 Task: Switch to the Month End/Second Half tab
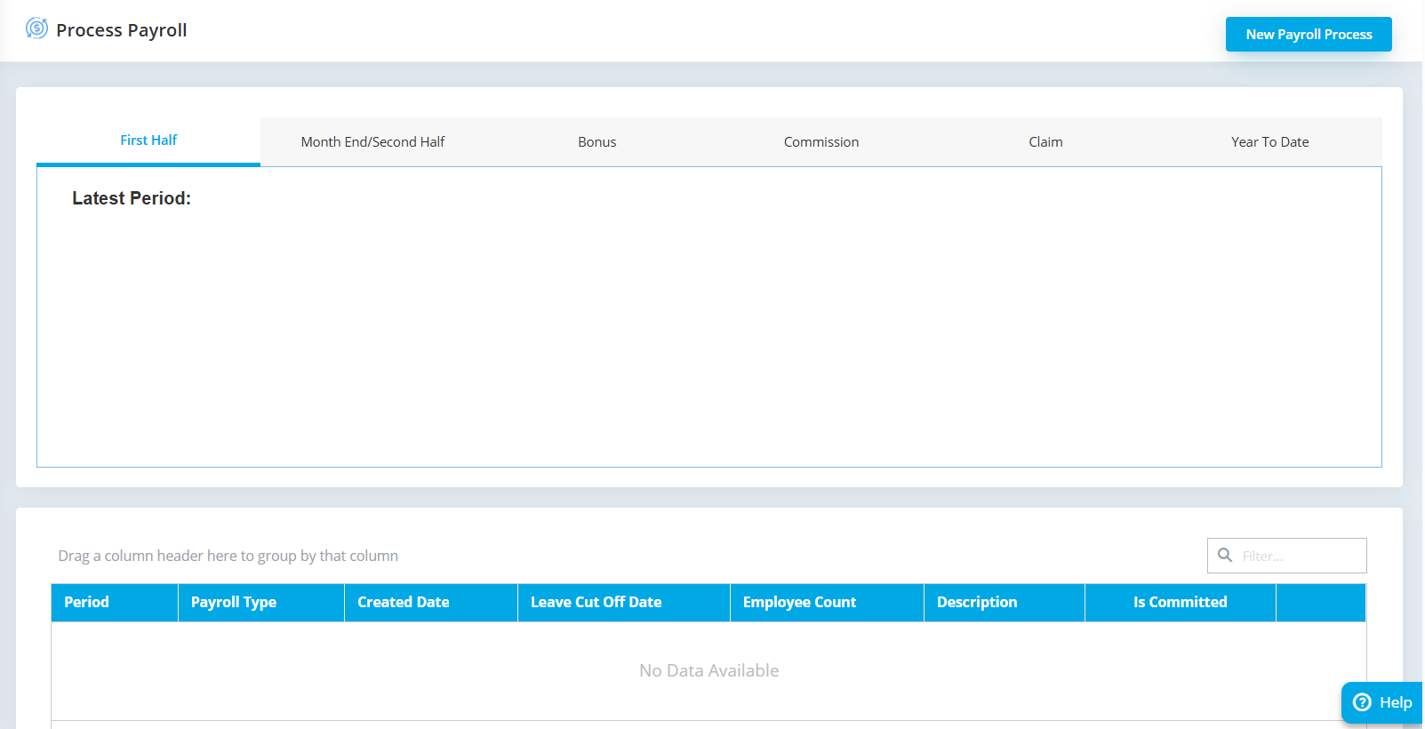[x=372, y=142]
